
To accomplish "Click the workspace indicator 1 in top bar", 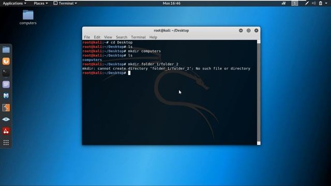I will (295, 4).
